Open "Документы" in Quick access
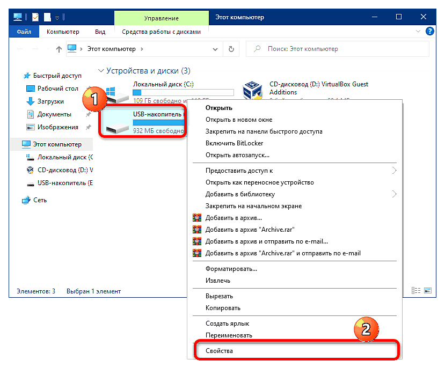The width and height of the screenshot is (445, 368). coord(54,114)
